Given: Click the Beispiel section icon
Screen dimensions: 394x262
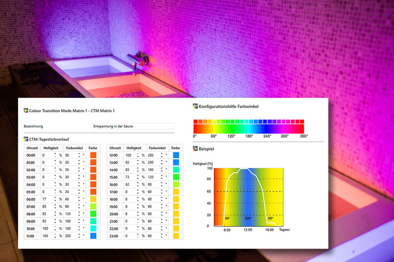Looking at the screenshot, I should [x=195, y=148].
